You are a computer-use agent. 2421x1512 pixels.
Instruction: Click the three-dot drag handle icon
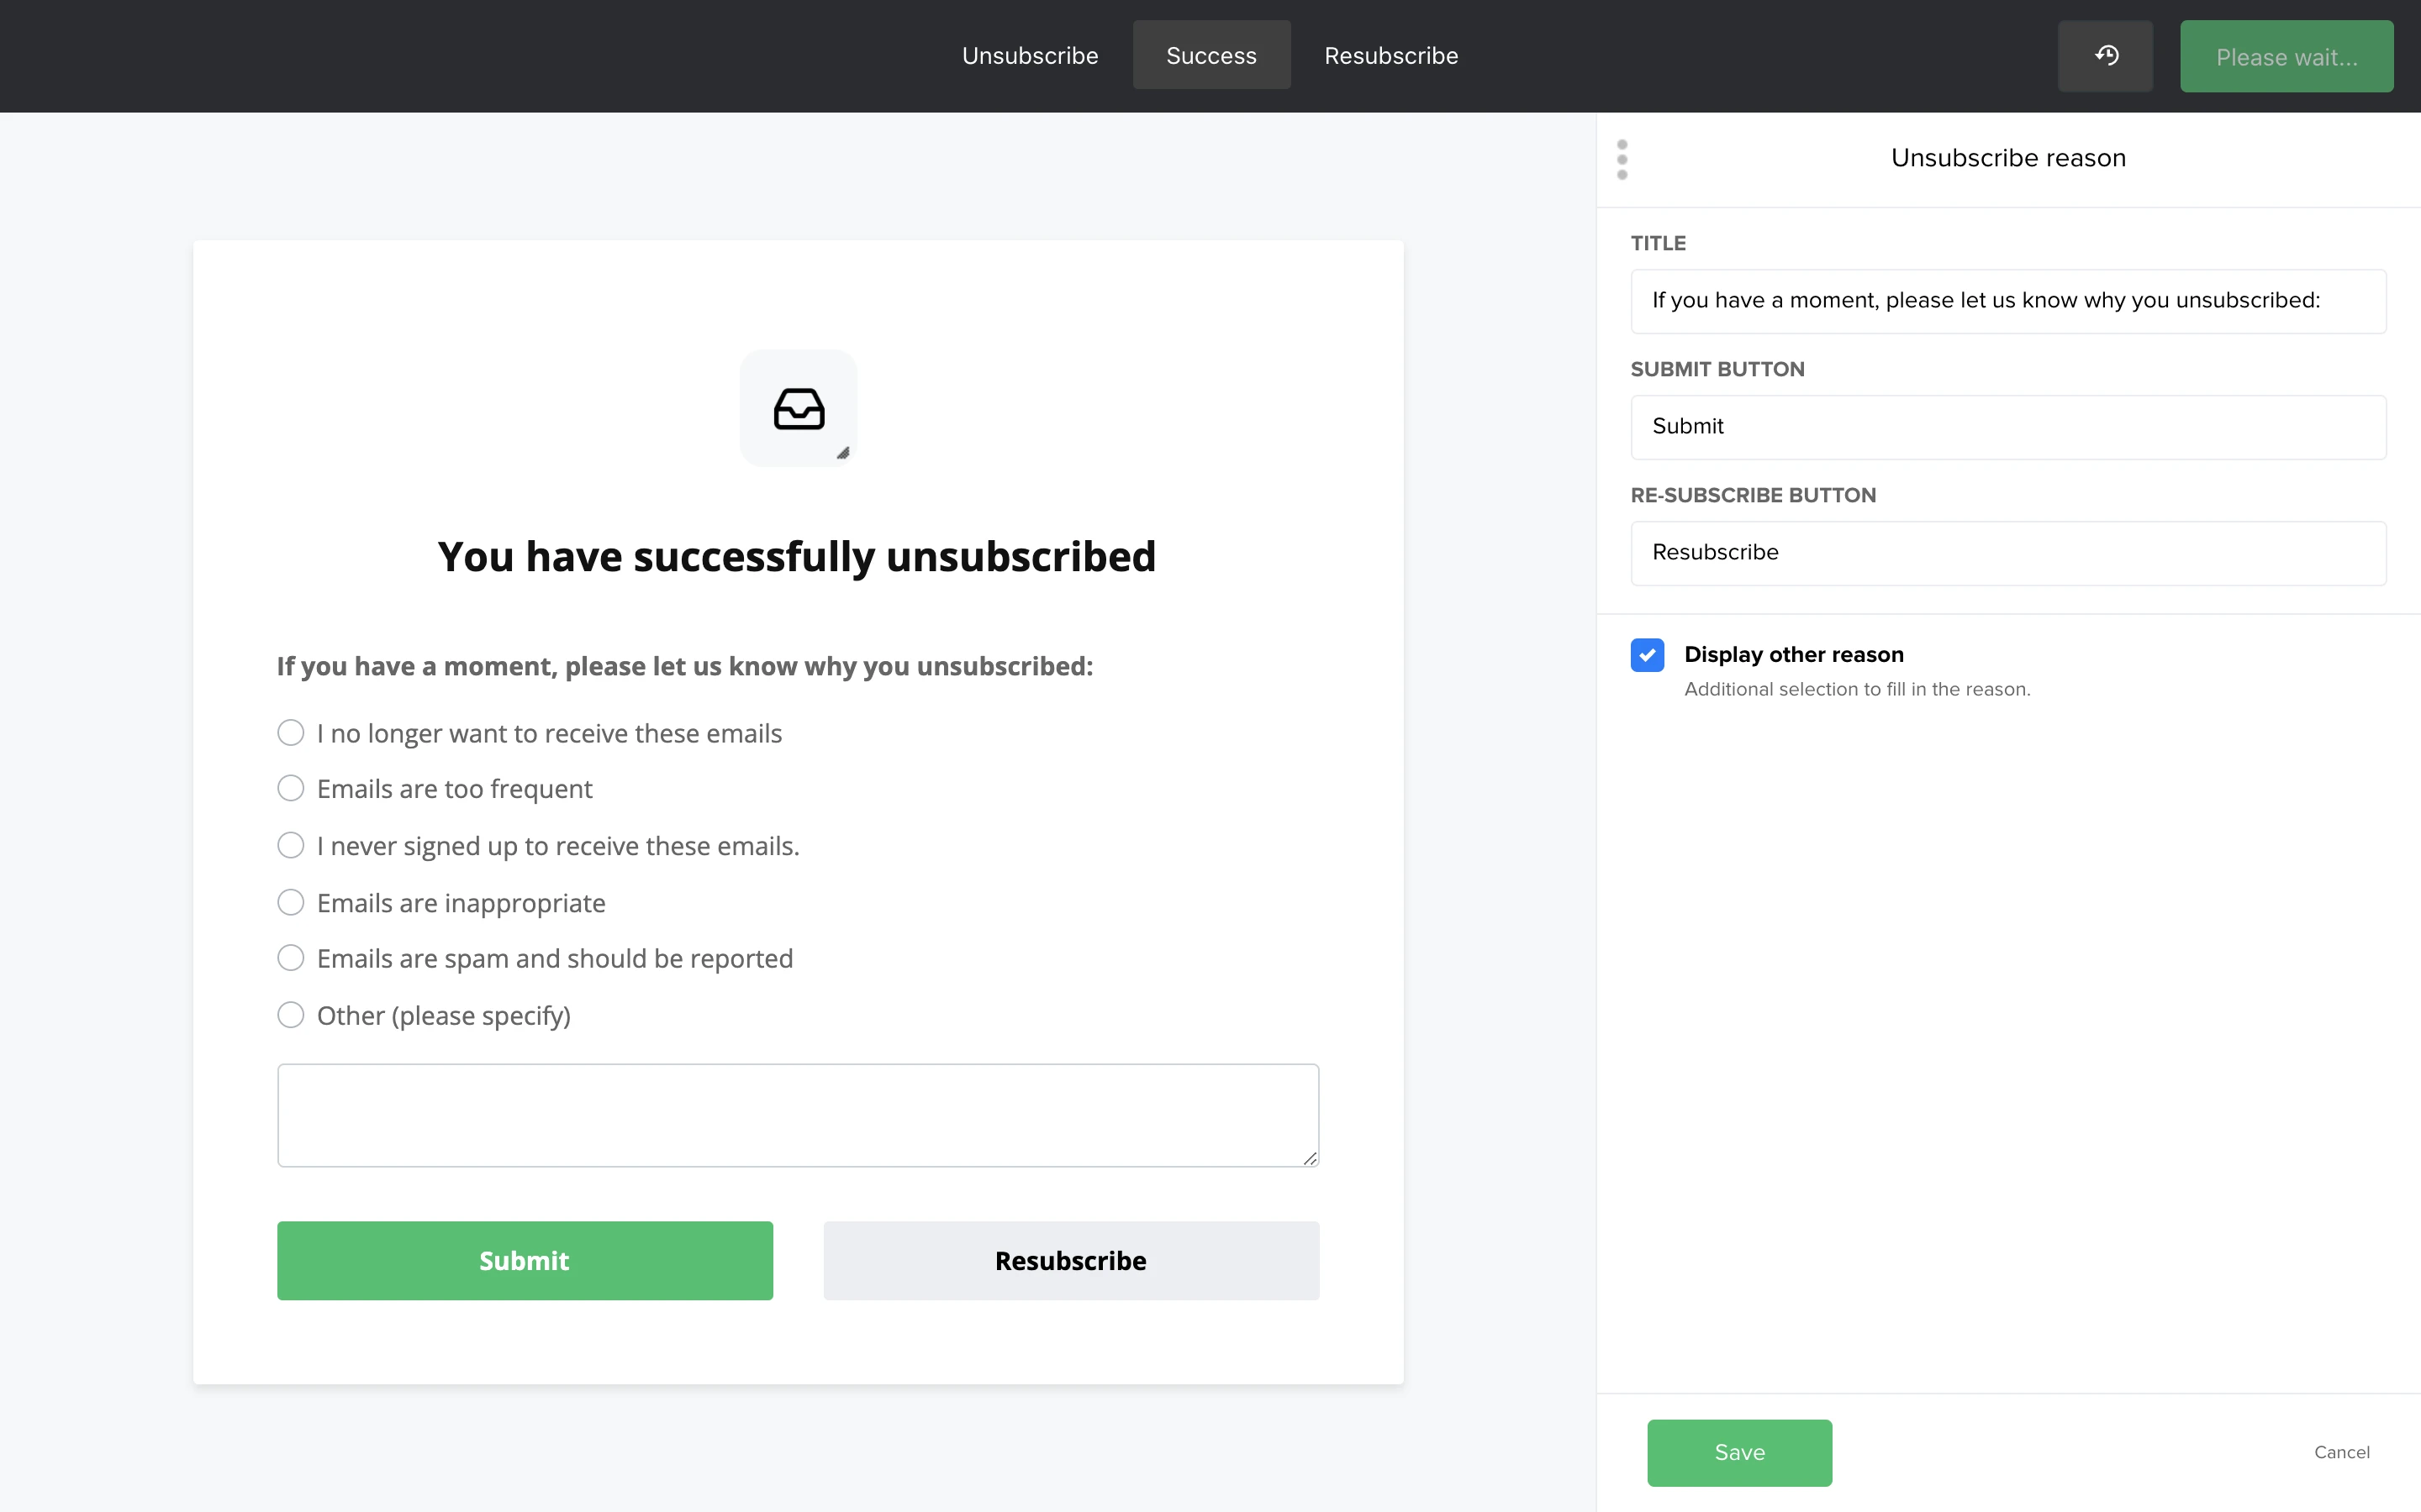point(1622,160)
